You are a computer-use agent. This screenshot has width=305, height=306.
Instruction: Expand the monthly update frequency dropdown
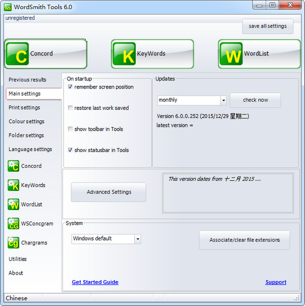click(224, 100)
